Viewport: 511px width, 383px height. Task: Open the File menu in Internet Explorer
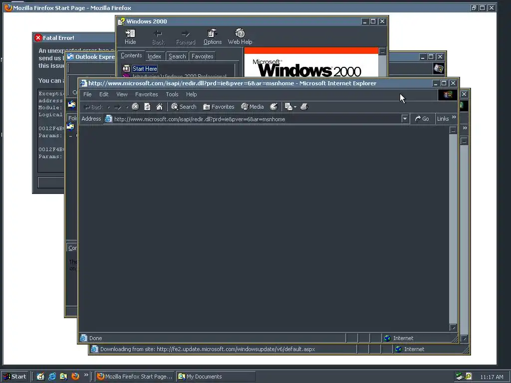(x=87, y=94)
